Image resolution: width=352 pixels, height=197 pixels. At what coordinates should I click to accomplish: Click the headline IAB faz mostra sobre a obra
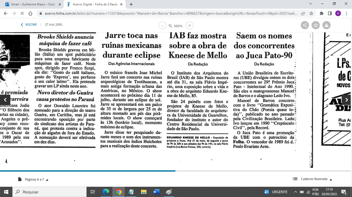tap(198, 45)
